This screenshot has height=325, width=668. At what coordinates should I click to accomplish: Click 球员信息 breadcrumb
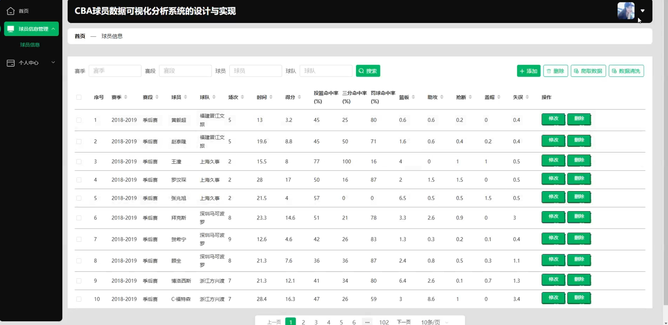pos(112,36)
